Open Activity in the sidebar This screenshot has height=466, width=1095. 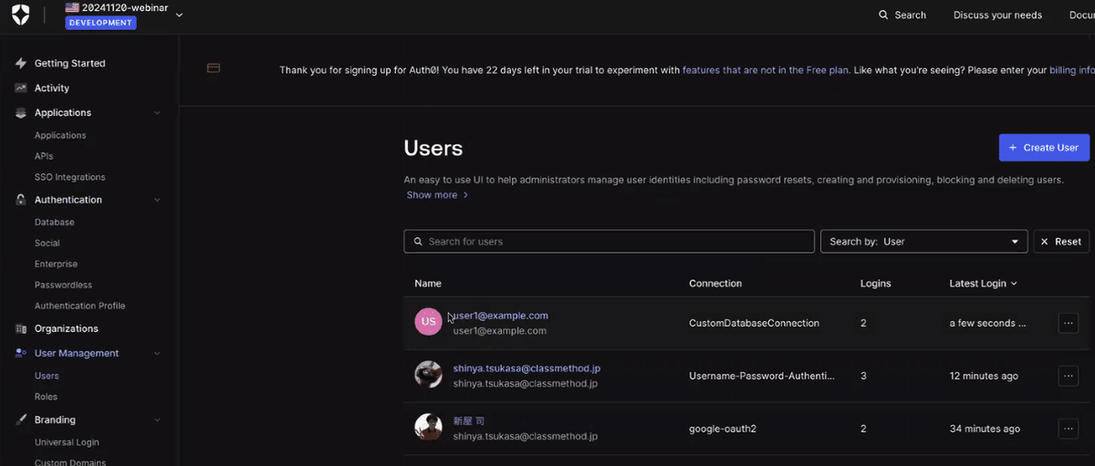coord(52,88)
